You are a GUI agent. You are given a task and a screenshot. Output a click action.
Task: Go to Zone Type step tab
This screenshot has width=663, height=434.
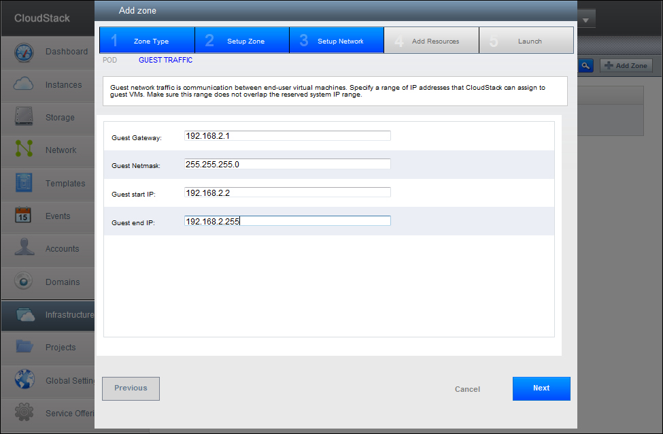pyautogui.click(x=147, y=41)
